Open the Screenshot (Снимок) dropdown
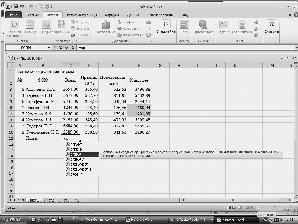Viewport: 298px width, 224px height. [81, 35]
